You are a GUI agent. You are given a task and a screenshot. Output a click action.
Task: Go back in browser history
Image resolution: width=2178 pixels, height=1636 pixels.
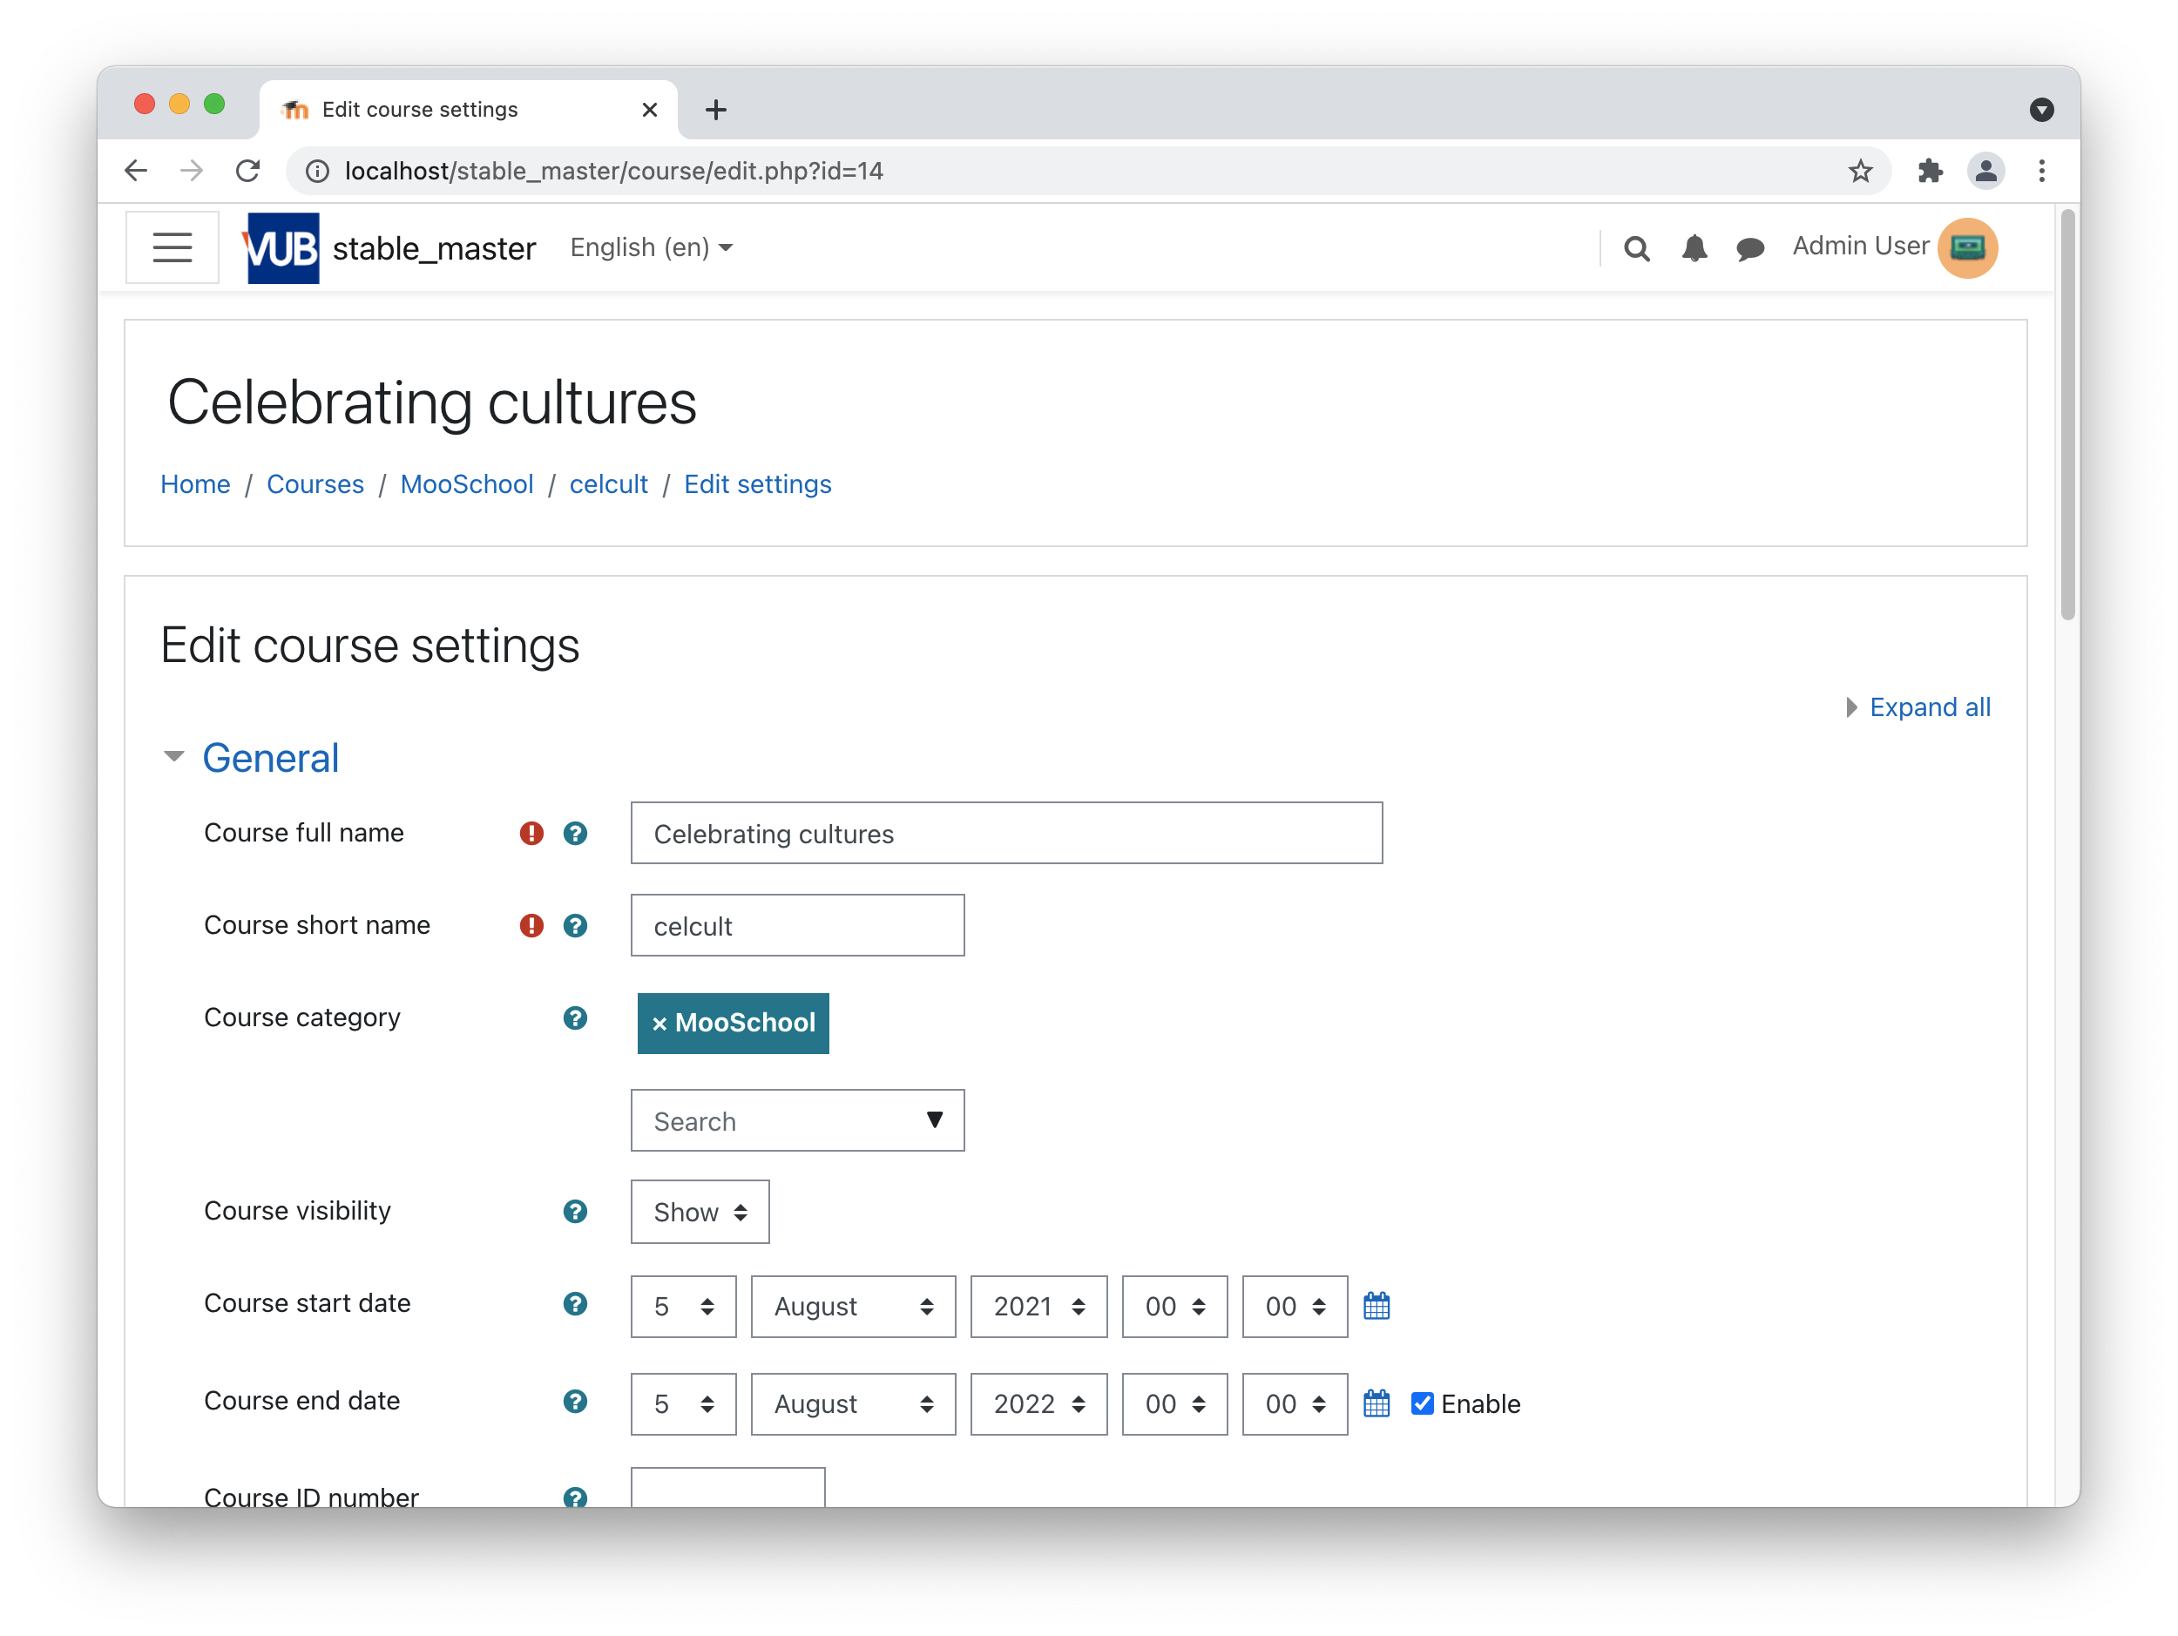tap(136, 172)
